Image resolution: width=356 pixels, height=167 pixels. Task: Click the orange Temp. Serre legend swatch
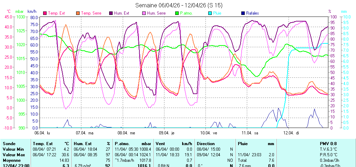pyautogui.click(x=78, y=13)
